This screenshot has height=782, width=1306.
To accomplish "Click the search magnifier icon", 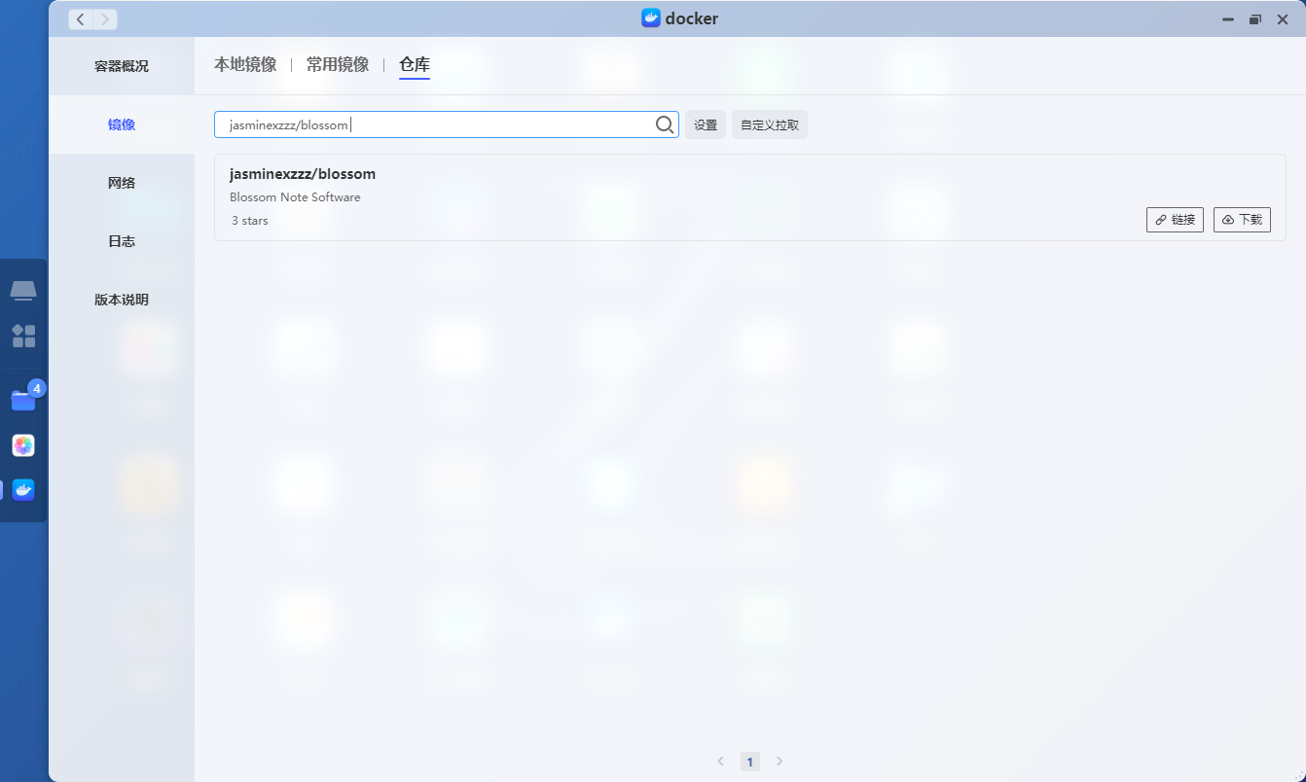I will pos(665,124).
